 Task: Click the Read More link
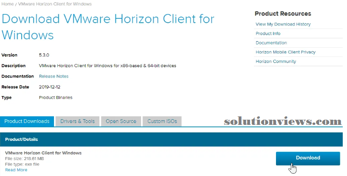[16, 170]
